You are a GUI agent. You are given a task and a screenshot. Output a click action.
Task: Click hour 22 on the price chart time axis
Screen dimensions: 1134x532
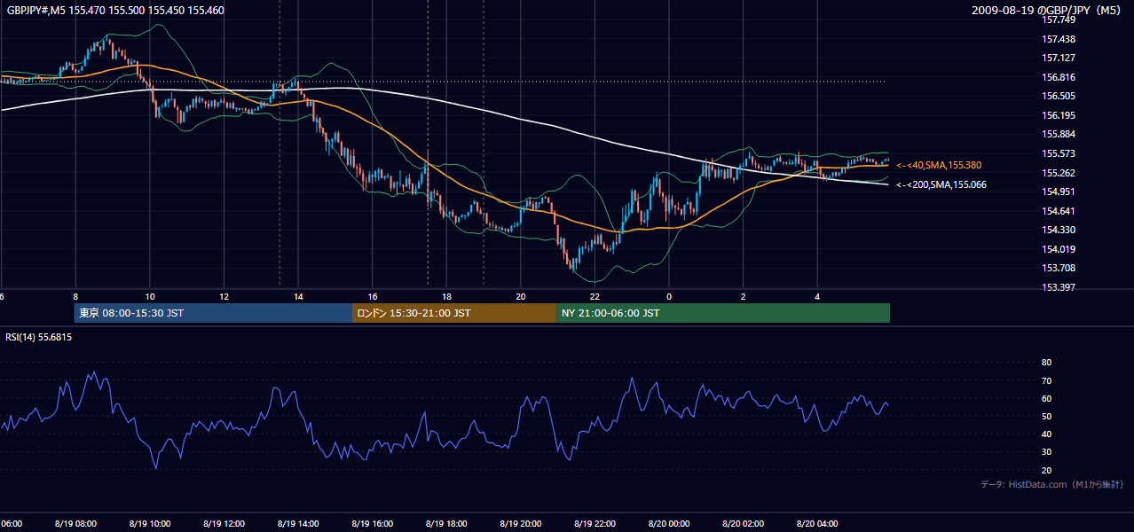click(x=595, y=296)
